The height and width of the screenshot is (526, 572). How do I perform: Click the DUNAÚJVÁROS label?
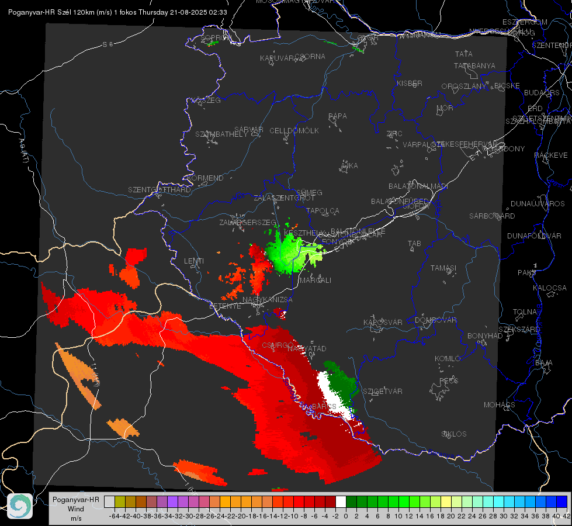tap(538, 204)
